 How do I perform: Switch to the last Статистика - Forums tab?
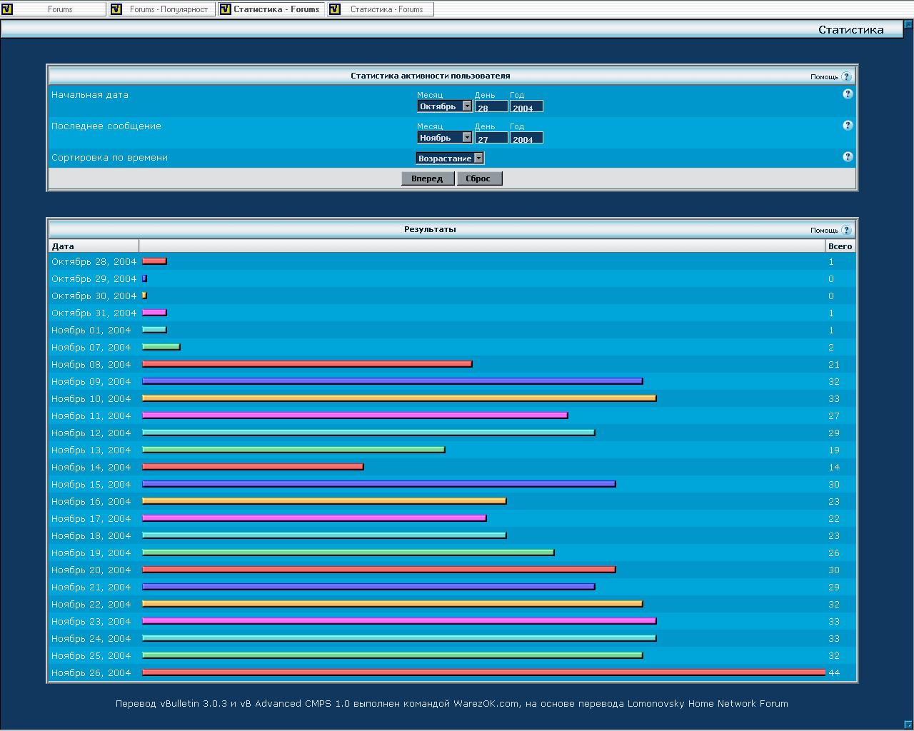(380, 9)
